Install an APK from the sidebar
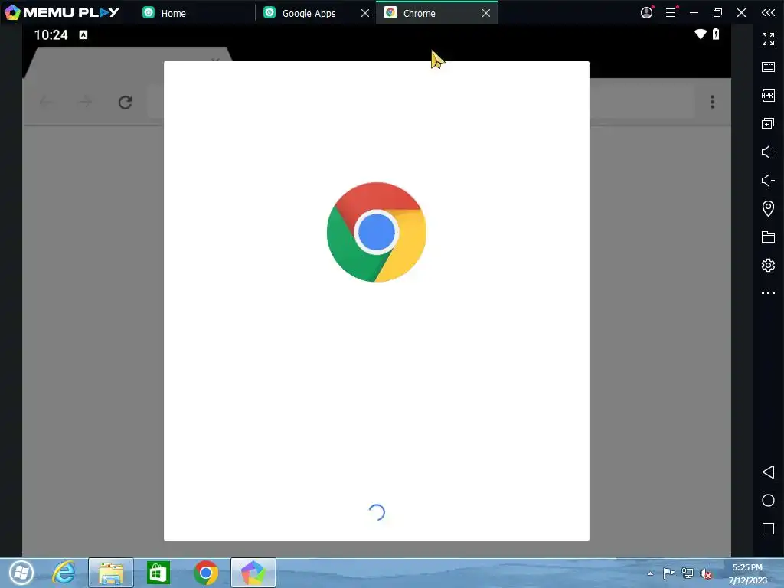The width and height of the screenshot is (784, 588). [768, 95]
